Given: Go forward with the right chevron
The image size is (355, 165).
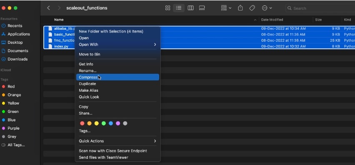Looking at the screenshot, I should tap(59, 8).
